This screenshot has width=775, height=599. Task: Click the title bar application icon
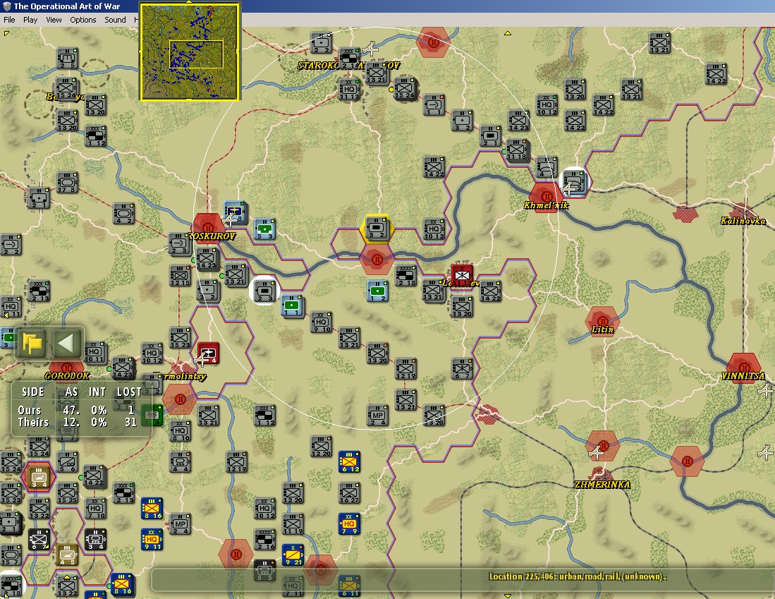(x=7, y=6)
